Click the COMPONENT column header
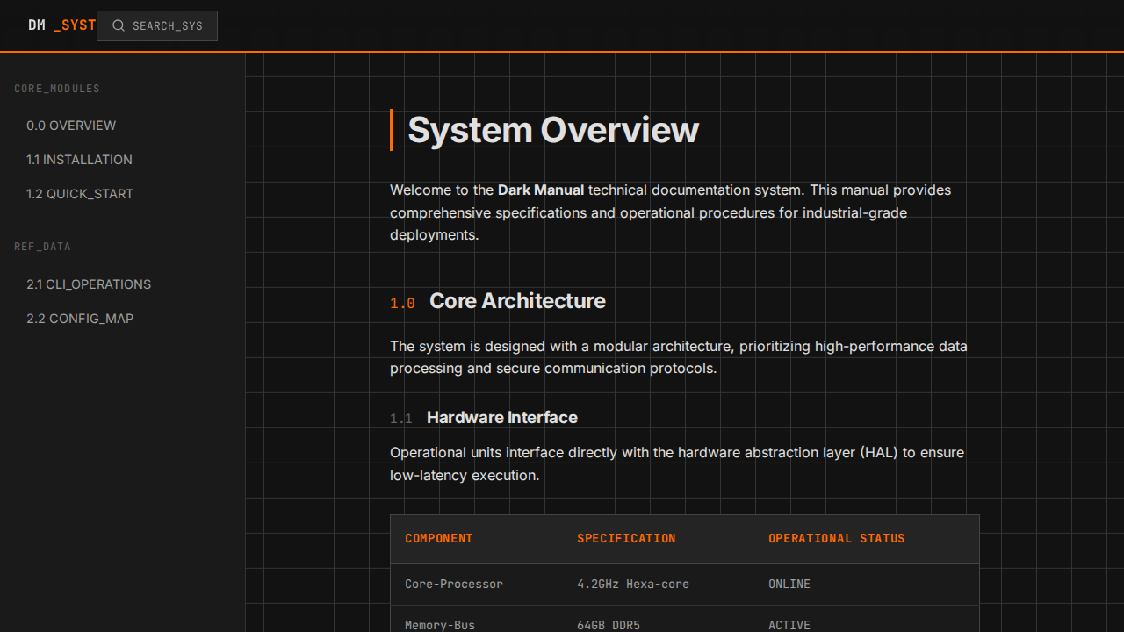This screenshot has width=1124, height=632. coord(439,539)
